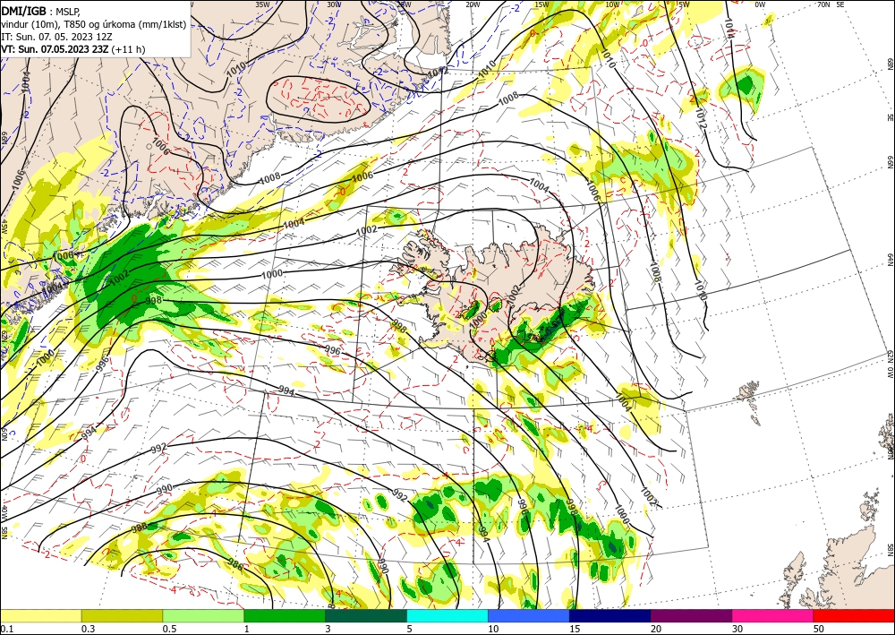
Task: Click the '986' isobar label
Action: (235, 566)
